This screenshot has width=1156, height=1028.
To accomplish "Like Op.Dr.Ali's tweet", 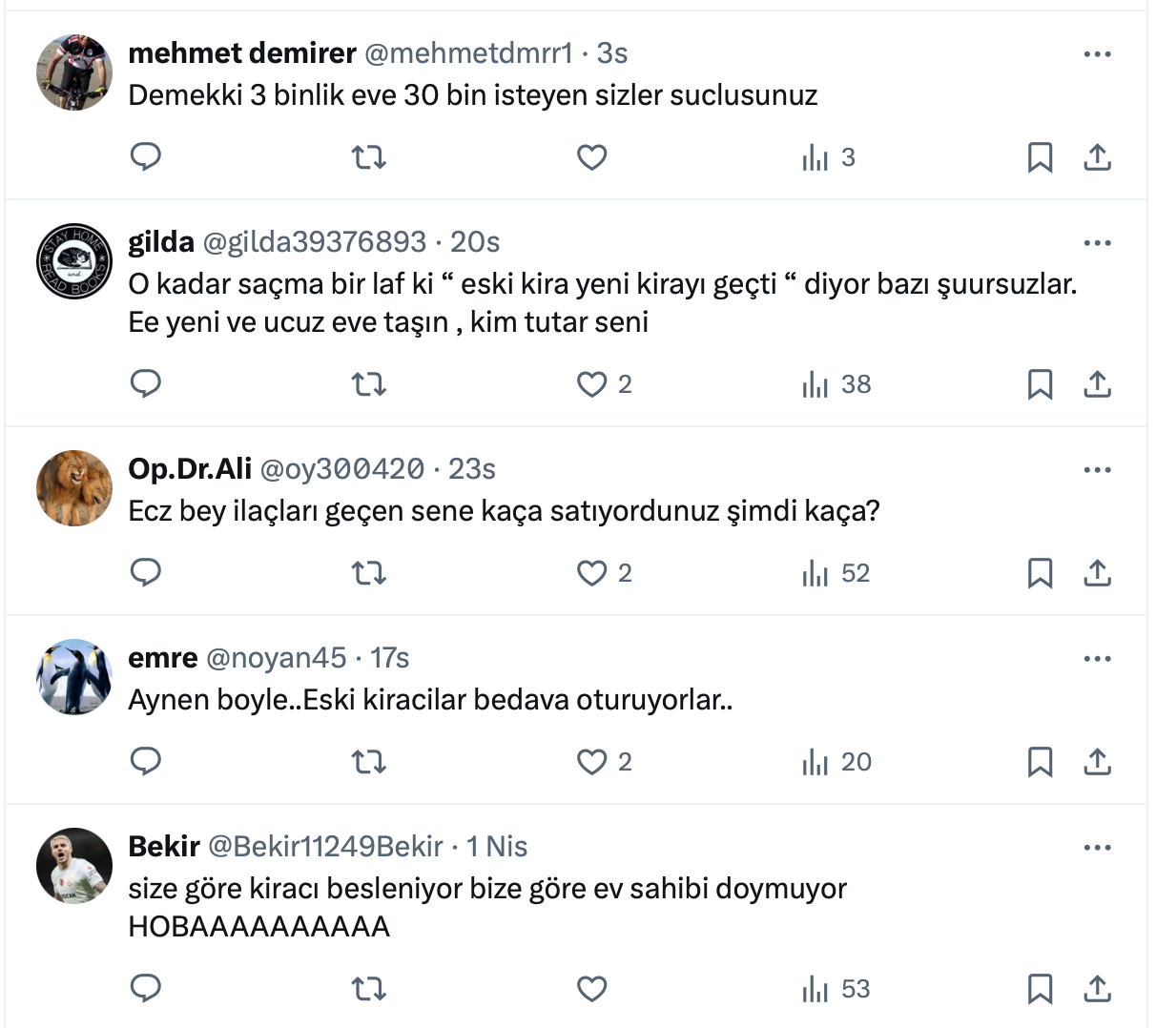I will (592, 573).
